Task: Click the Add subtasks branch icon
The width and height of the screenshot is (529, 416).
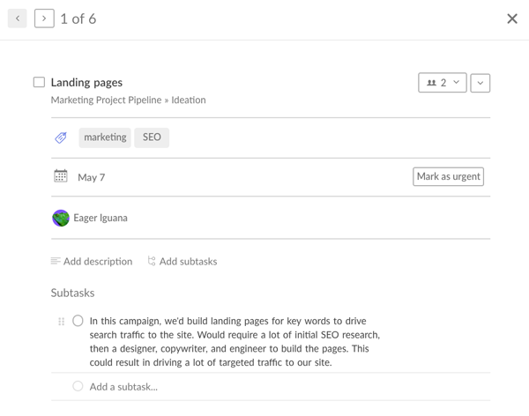Action: pos(152,262)
